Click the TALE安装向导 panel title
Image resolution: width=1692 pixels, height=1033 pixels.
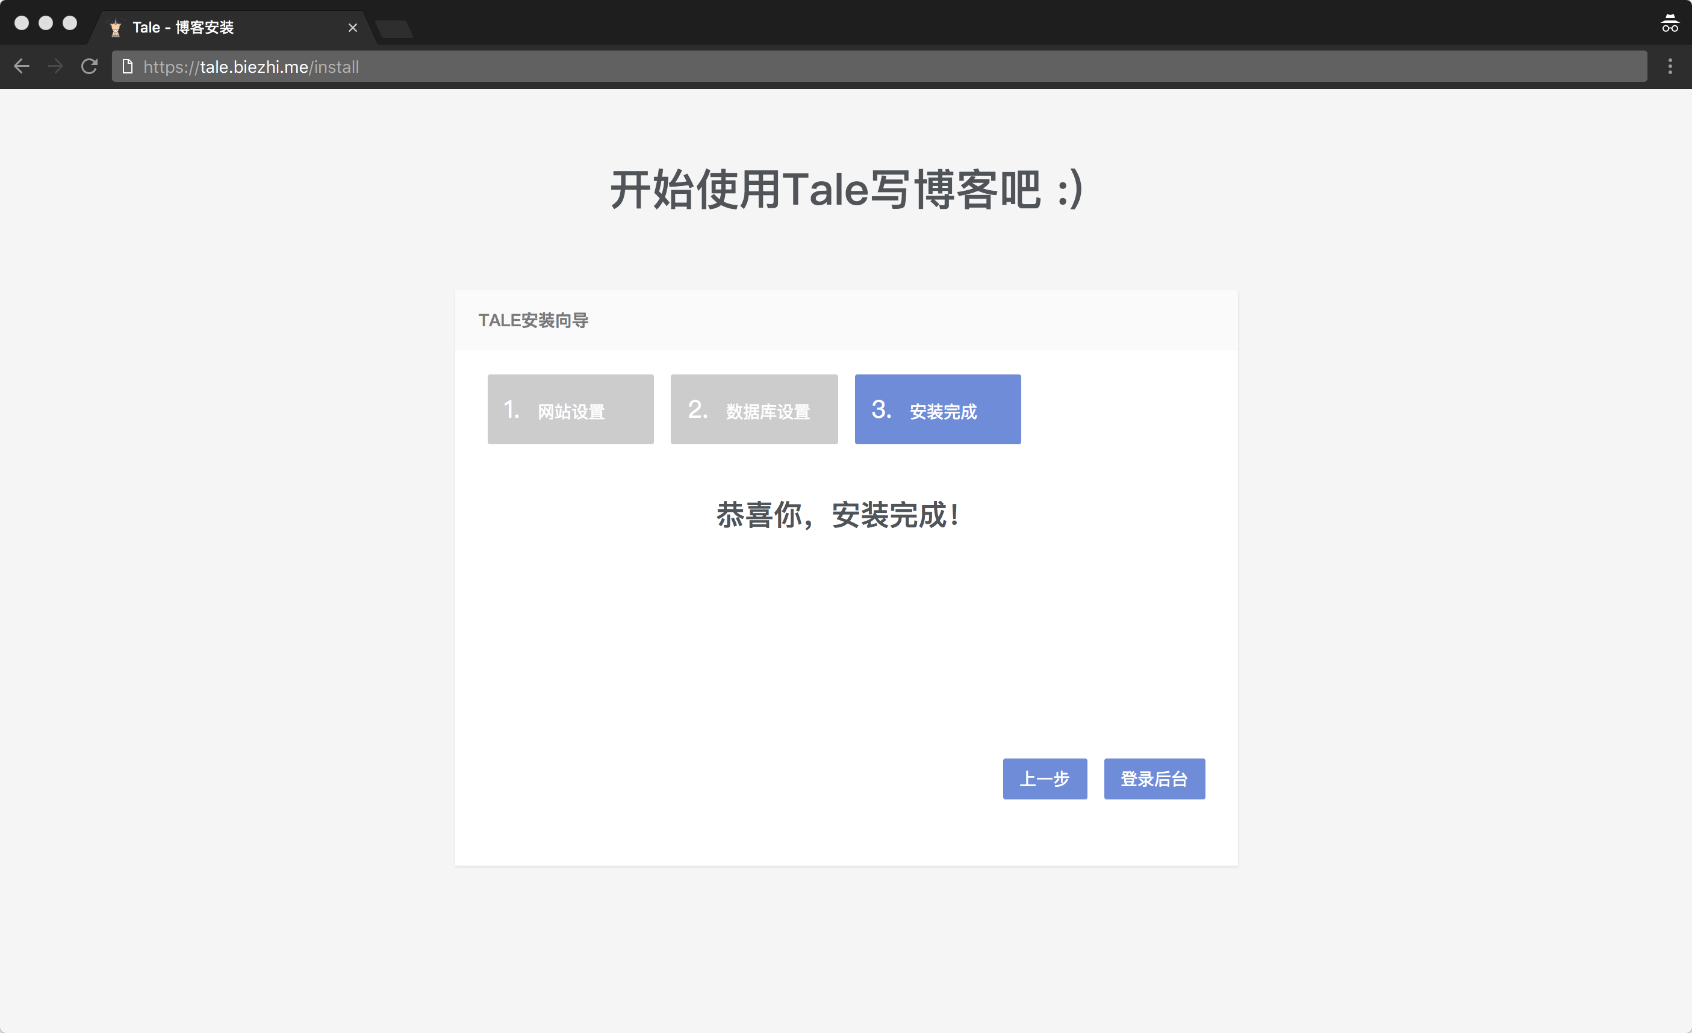533,320
